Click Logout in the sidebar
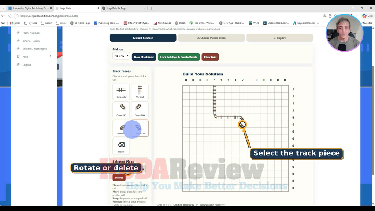The height and width of the screenshot is (211, 375). [x=26, y=65]
